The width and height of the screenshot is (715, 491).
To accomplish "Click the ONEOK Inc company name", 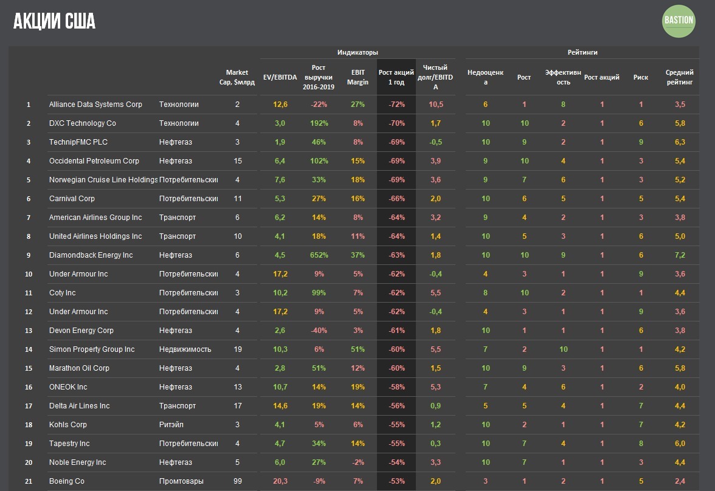I will (x=68, y=387).
